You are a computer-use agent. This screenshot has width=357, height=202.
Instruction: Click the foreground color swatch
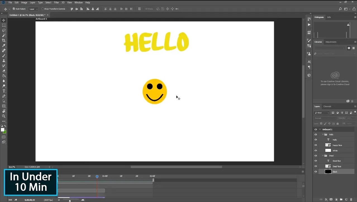[x=3, y=130]
